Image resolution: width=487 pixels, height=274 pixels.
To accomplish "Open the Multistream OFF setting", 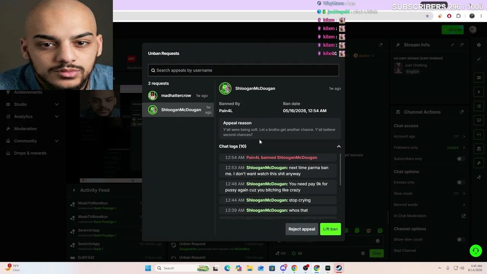I will click(x=131, y=59).
